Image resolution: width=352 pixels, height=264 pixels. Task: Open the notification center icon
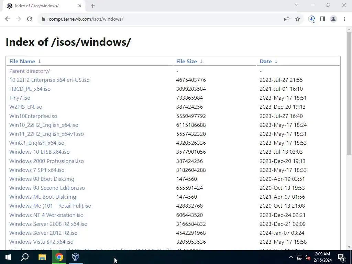(341, 257)
